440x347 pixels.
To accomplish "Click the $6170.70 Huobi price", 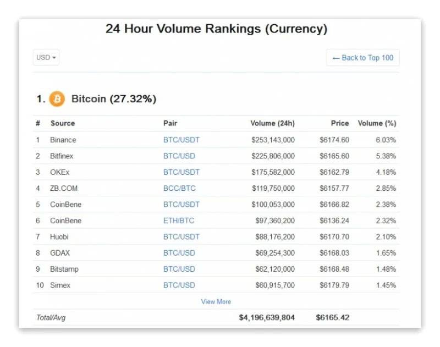I will pyautogui.click(x=334, y=237).
